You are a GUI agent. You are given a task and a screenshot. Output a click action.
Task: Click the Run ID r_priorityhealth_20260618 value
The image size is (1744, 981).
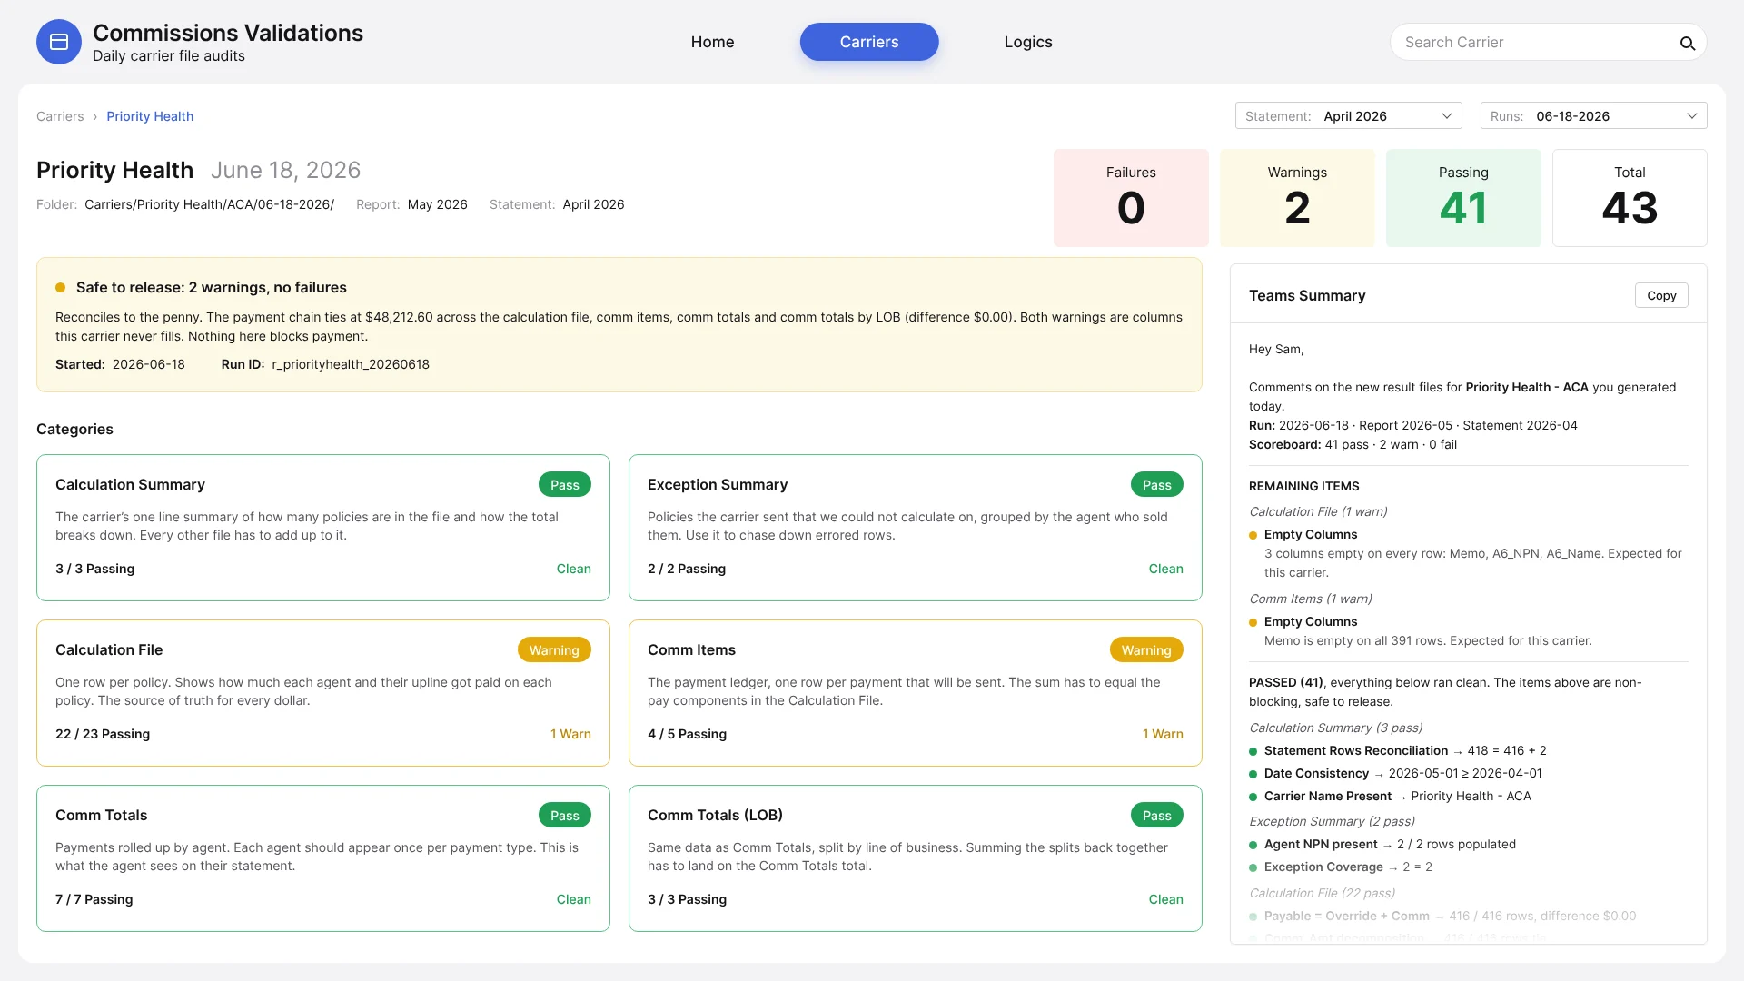[351, 364]
